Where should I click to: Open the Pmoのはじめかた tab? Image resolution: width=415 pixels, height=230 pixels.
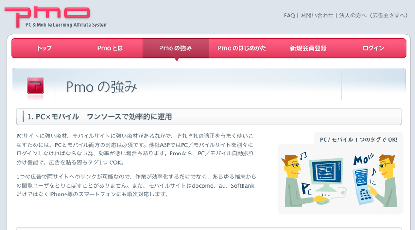[242, 48]
